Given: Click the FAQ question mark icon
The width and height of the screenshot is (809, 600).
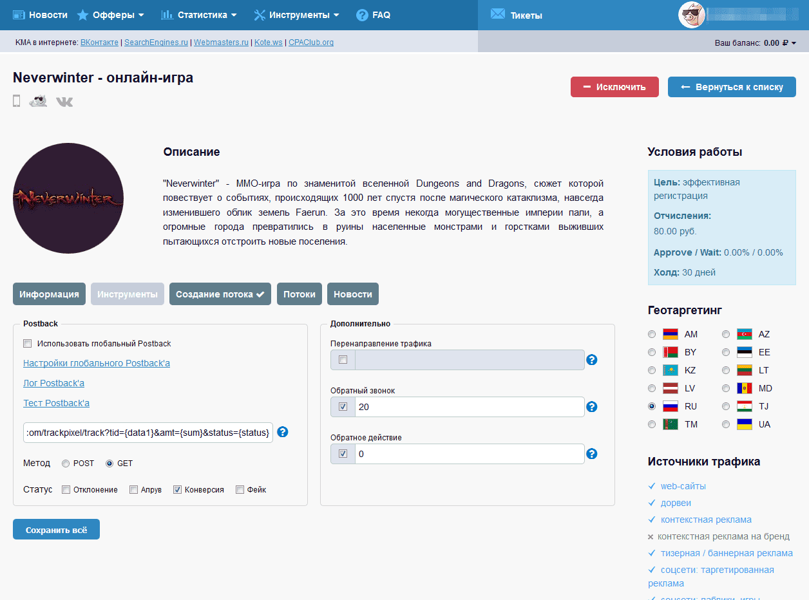Looking at the screenshot, I should (362, 15).
